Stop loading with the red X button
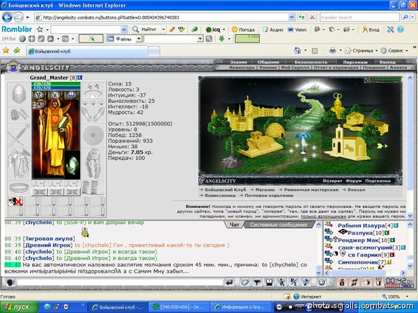The width and height of the screenshot is (418, 313). (x=312, y=17)
